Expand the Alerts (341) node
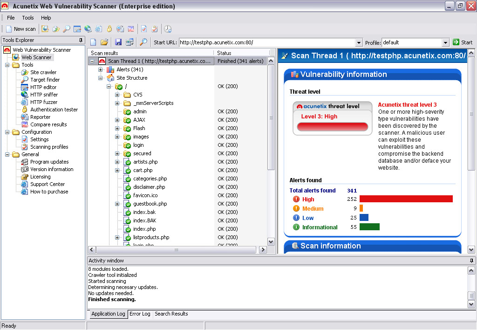477x330 pixels. 101,70
